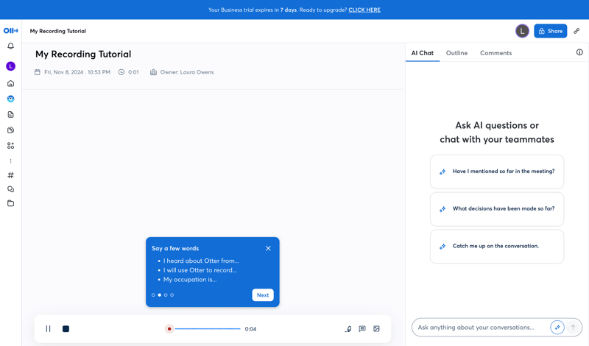Open the direct messages chat bubbles icon
Viewport: 589px width, 346px height.
(x=10, y=189)
